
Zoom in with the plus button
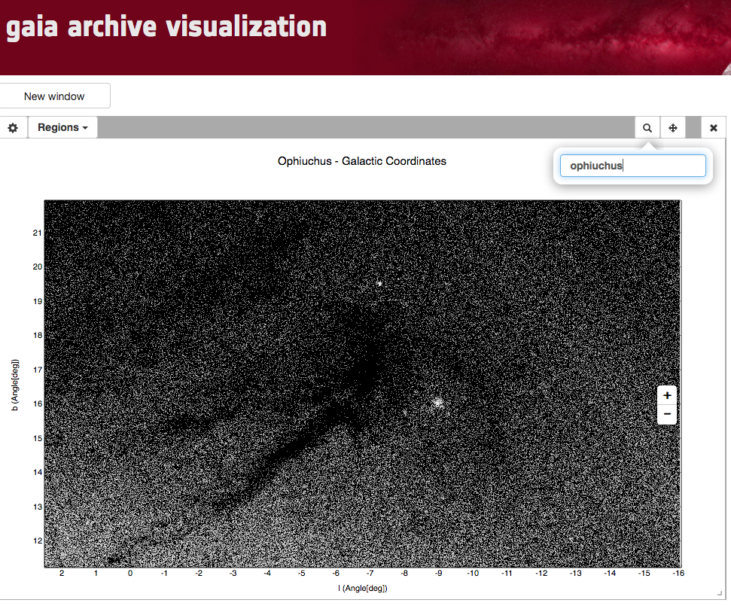click(667, 395)
